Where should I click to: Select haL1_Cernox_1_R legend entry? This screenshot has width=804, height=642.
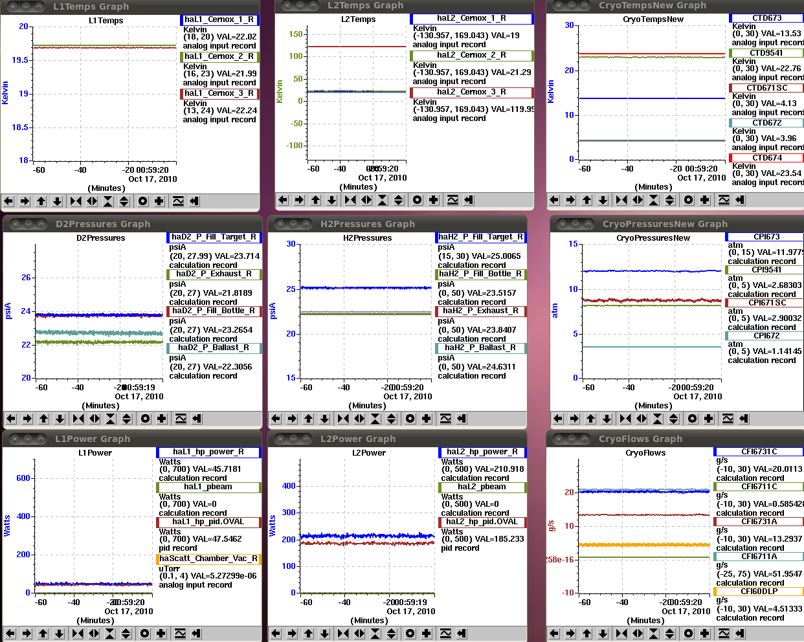(x=219, y=19)
